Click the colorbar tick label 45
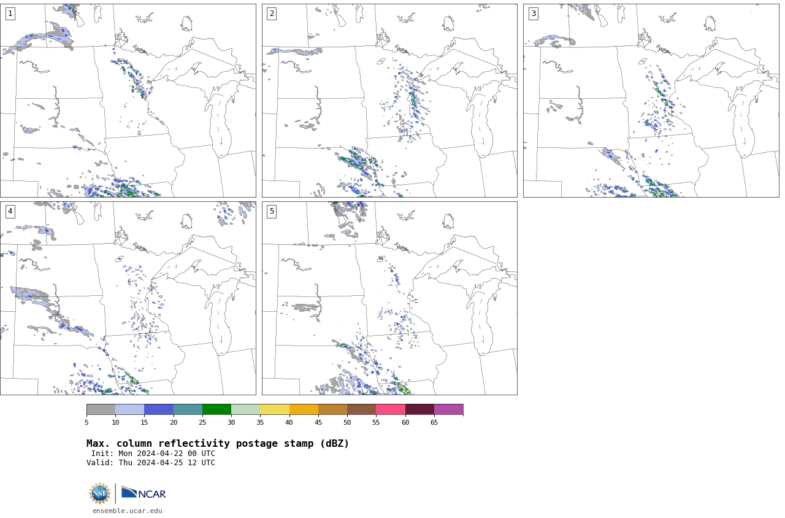The image size is (785, 518). [318, 422]
